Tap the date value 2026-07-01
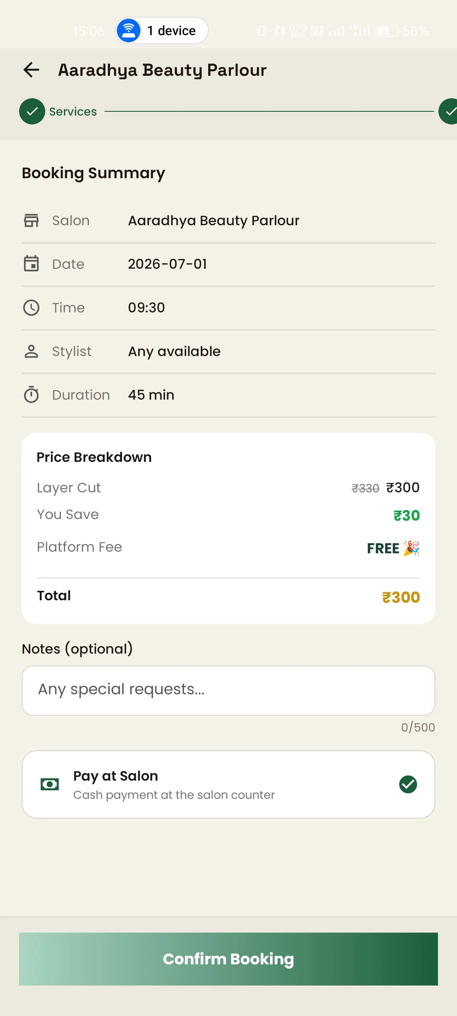Screen dimensions: 457x1016 [168, 264]
